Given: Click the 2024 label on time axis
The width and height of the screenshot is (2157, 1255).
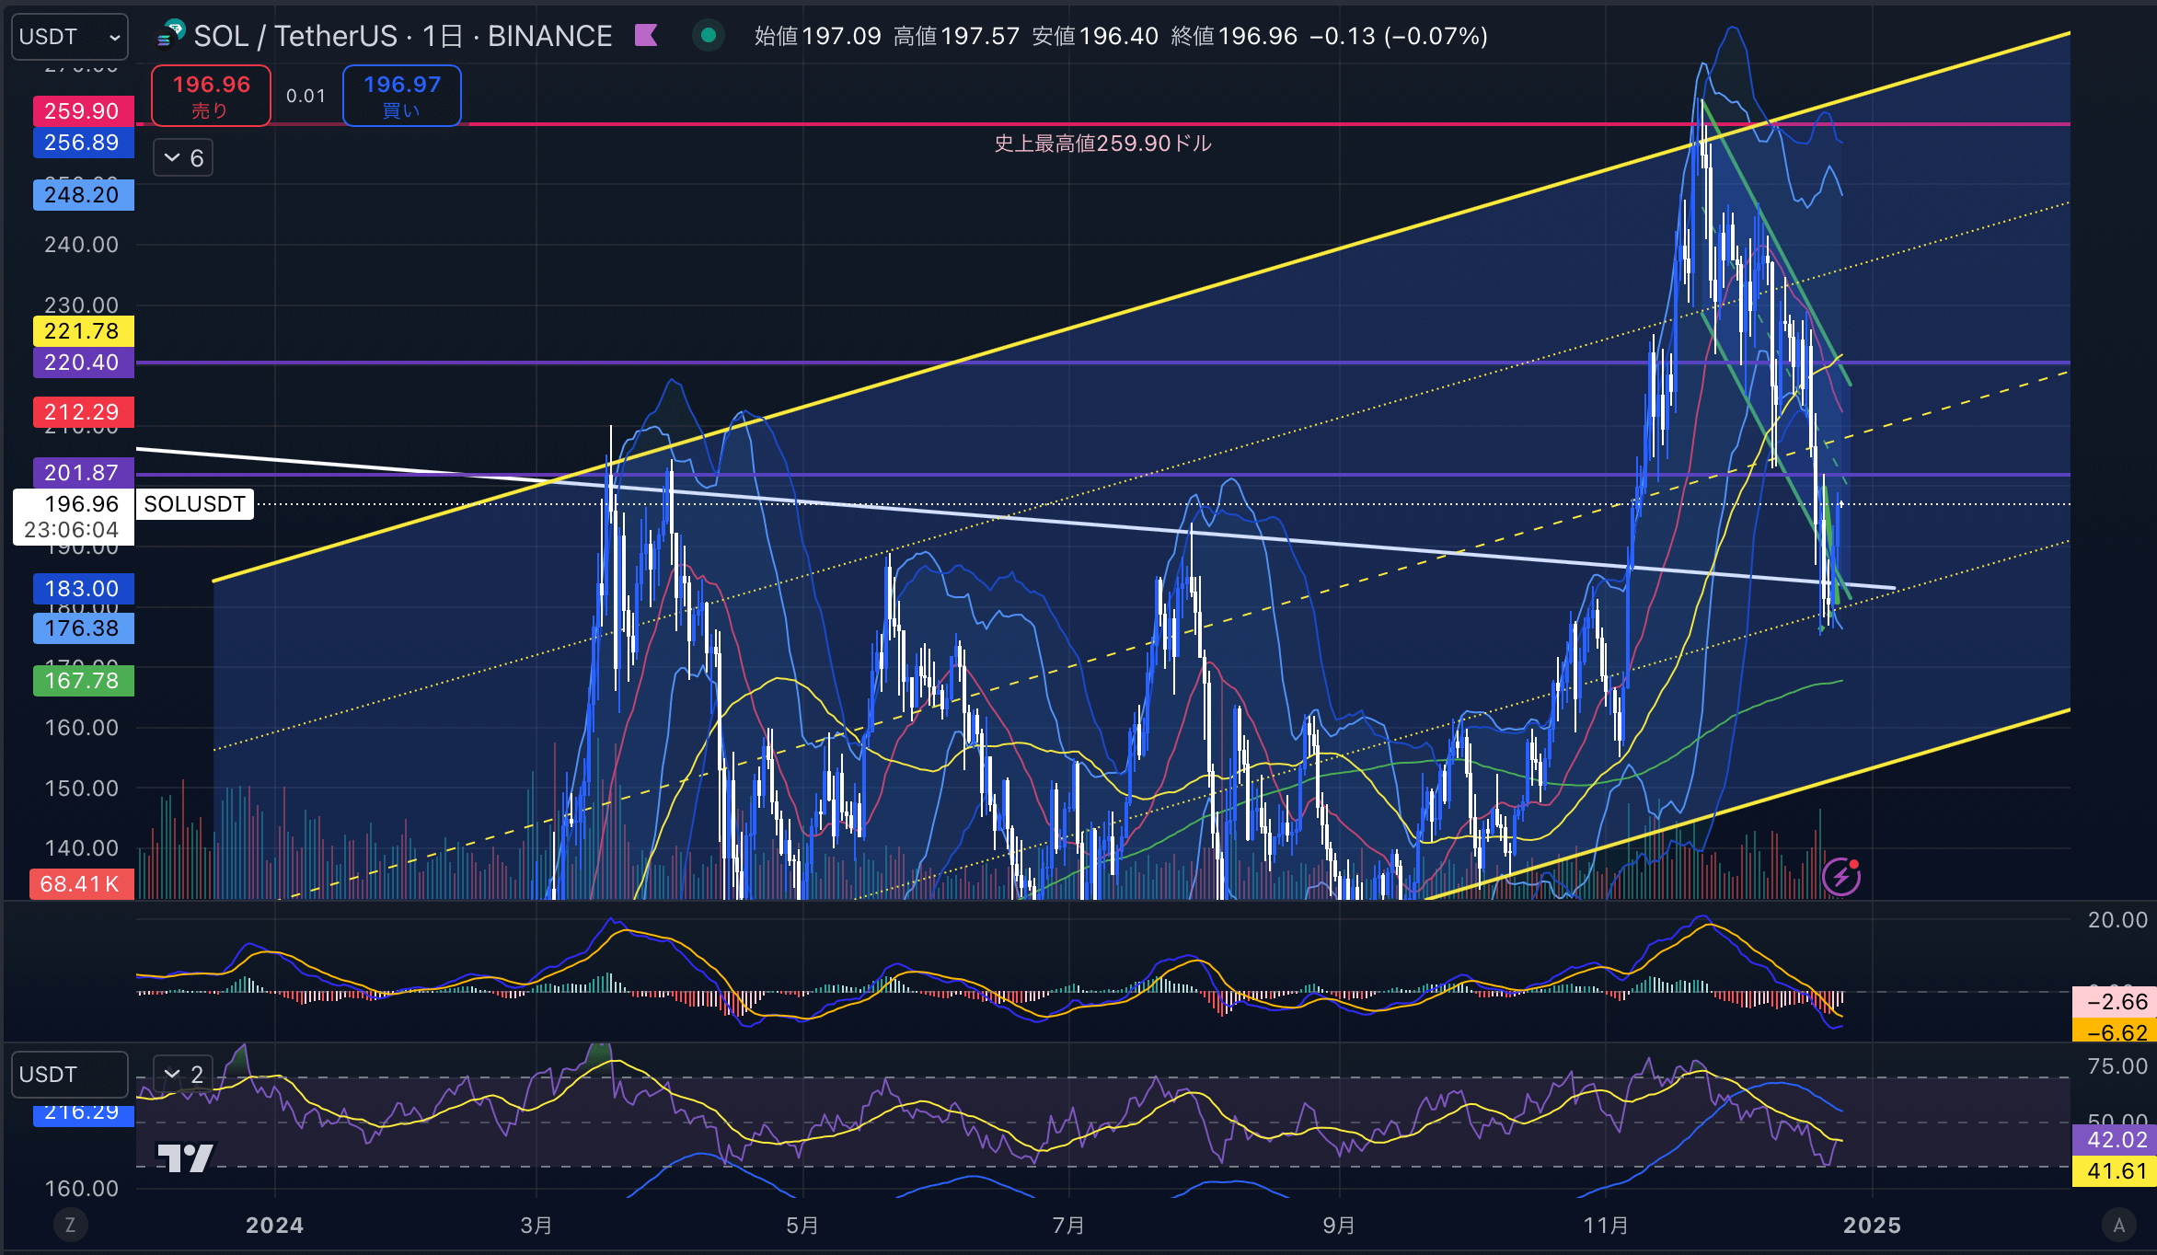Looking at the screenshot, I should pyautogui.click(x=274, y=1225).
